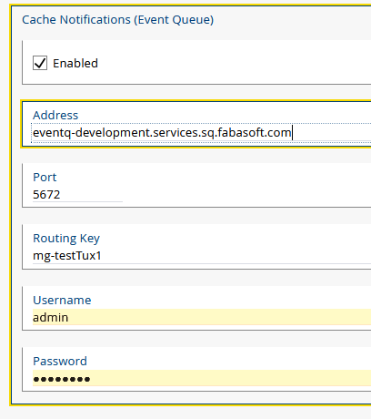Image resolution: width=371 pixels, height=419 pixels.
Task: Focus the Routing Key input field
Action: (x=202, y=256)
